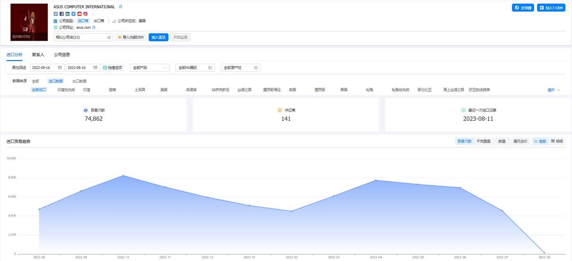Expand country list with 展开

(553, 90)
